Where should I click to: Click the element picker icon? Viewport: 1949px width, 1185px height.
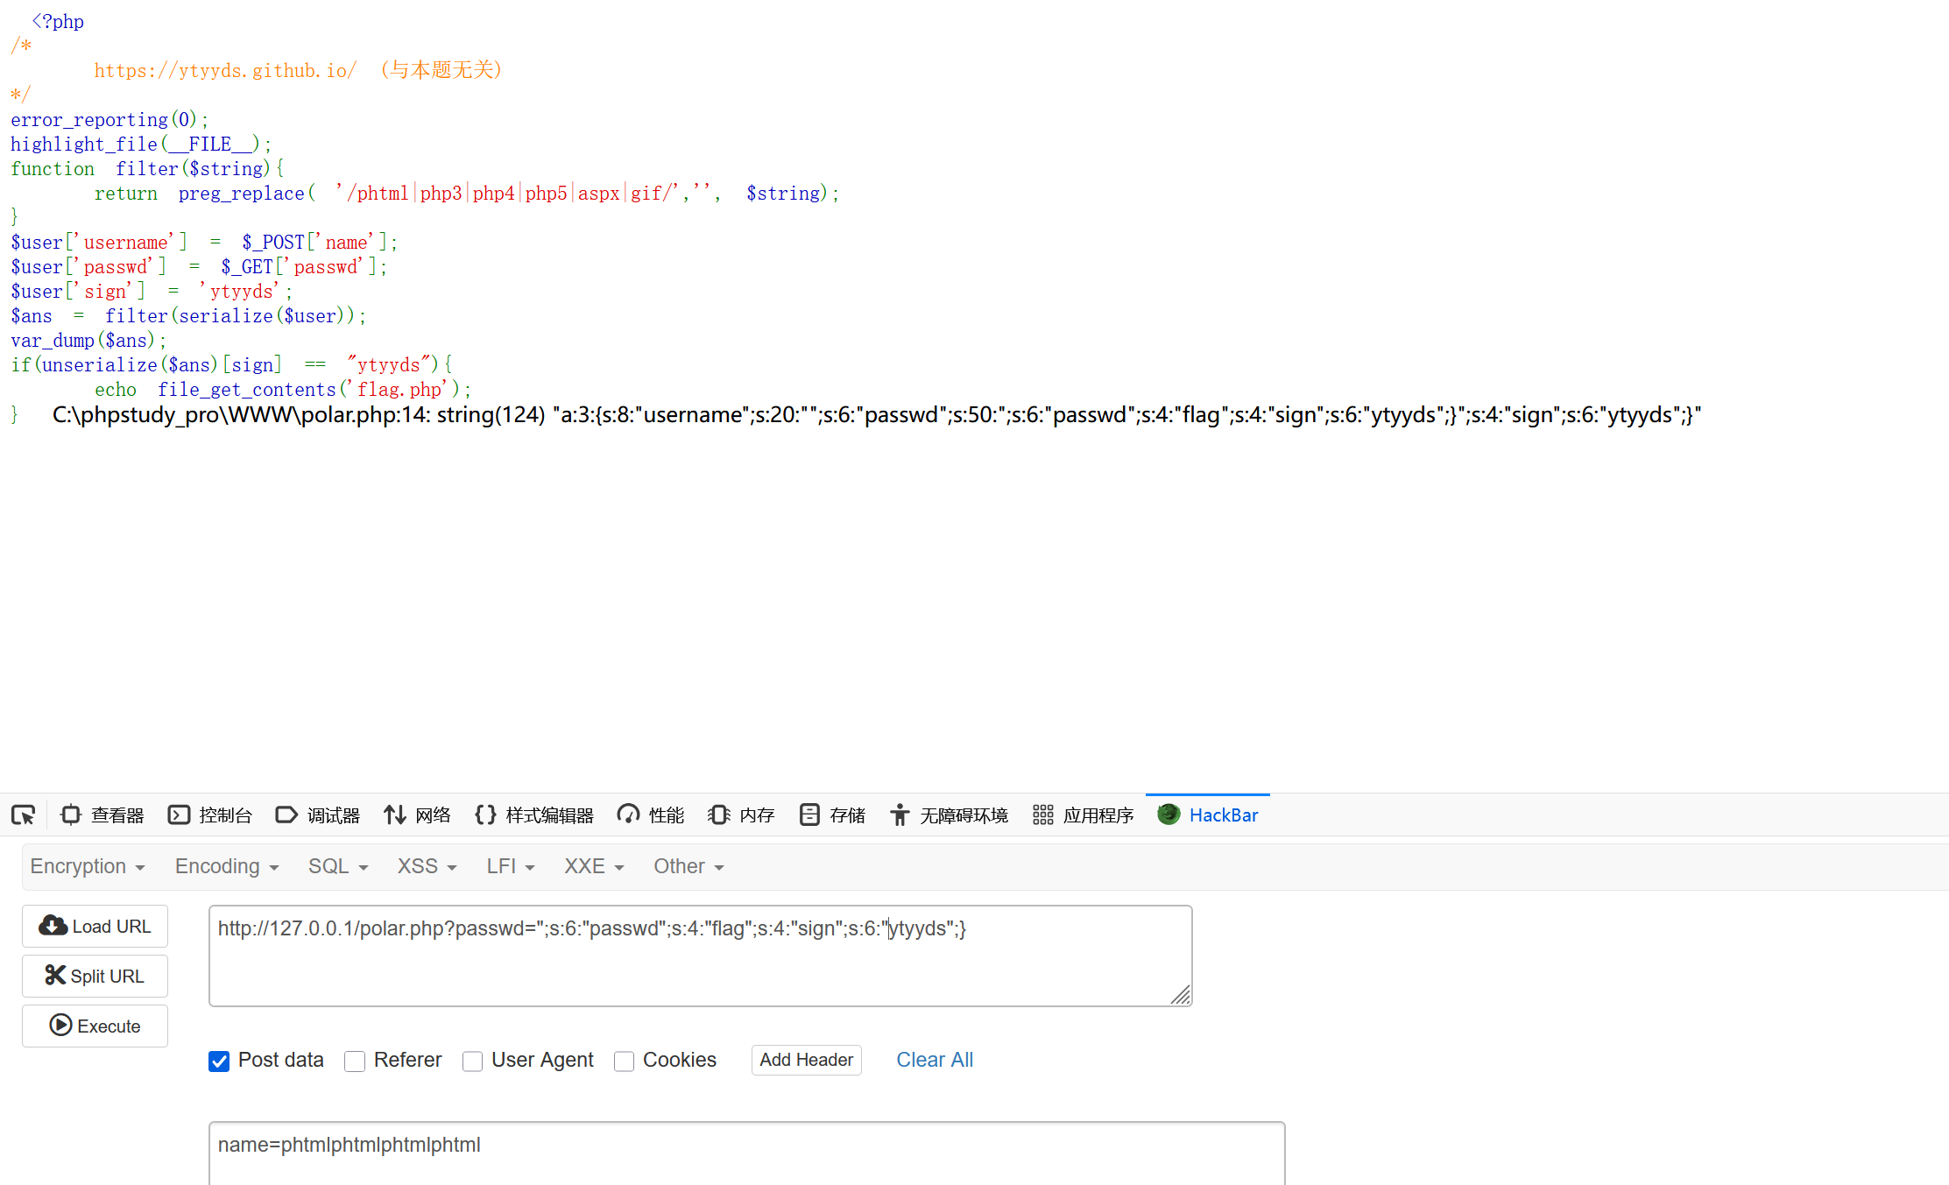click(x=24, y=815)
